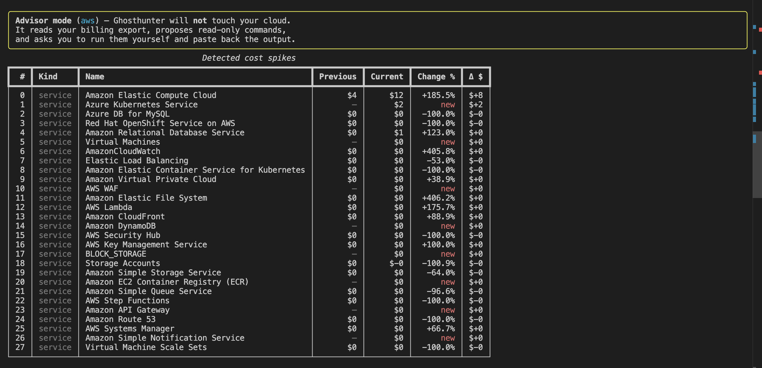Viewport: 762px width, 368px height.
Task: Select "Amazon API Gateway" text
Action: pyautogui.click(x=128, y=310)
